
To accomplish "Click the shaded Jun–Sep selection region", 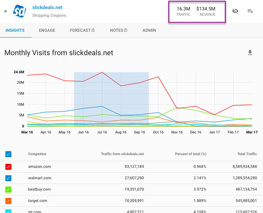I will pos(111,99).
